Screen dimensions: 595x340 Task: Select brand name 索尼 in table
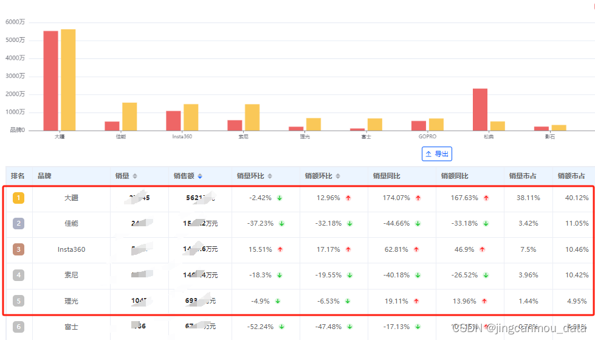click(71, 275)
